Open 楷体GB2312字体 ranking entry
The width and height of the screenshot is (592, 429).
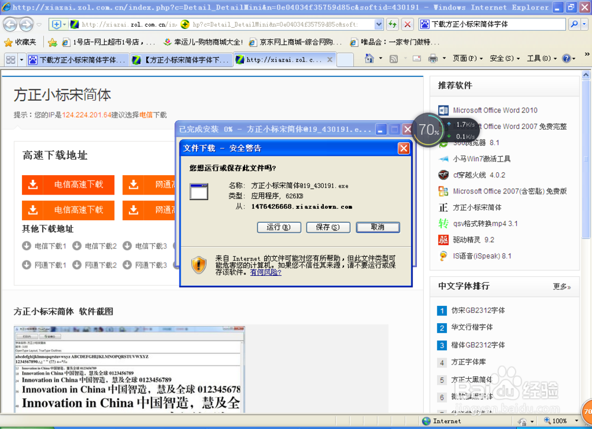tap(478, 345)
